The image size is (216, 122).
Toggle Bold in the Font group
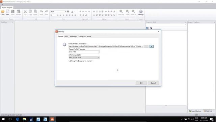click(58, 15)
